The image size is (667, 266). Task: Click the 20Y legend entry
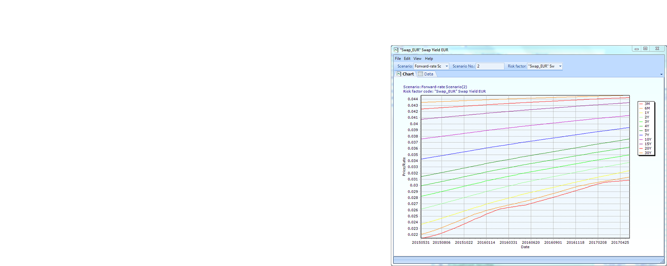click(645, 148)
